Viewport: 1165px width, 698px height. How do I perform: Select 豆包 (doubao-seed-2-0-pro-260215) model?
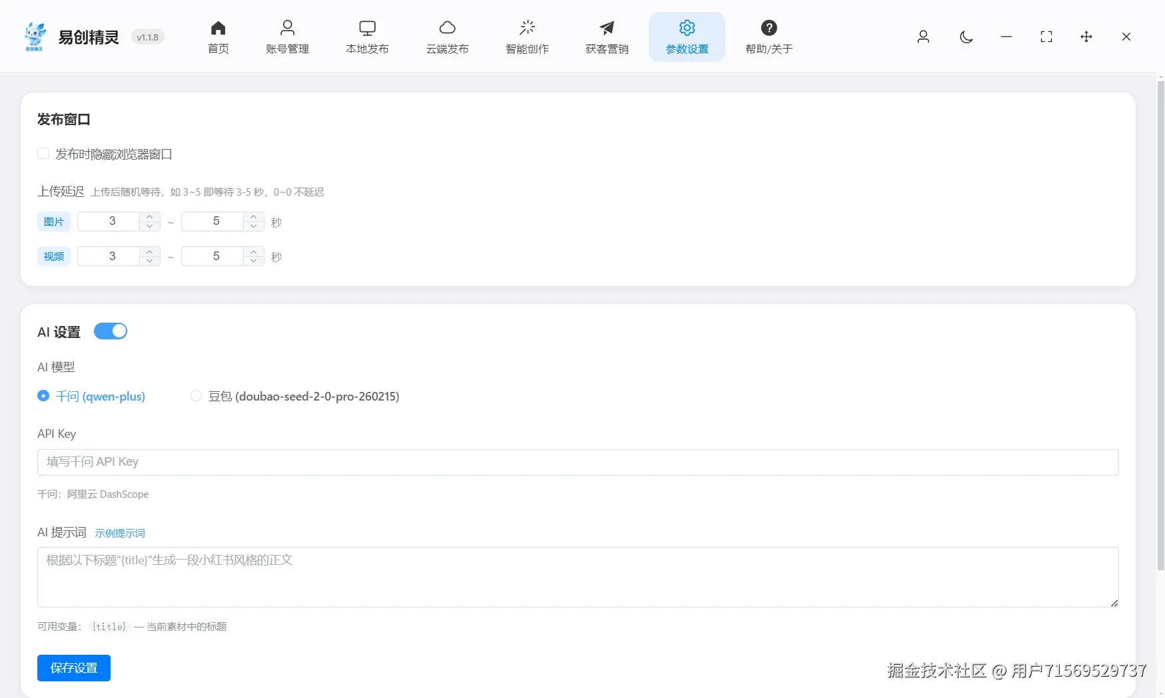[x=195, y=396]
